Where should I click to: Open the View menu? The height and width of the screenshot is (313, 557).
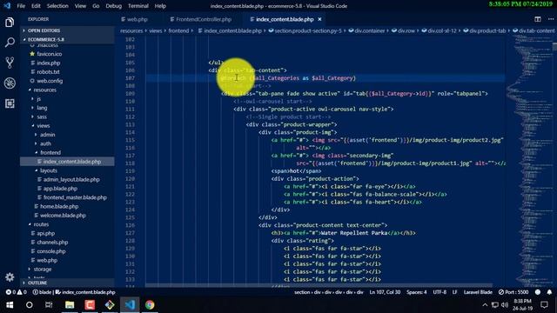80,6
